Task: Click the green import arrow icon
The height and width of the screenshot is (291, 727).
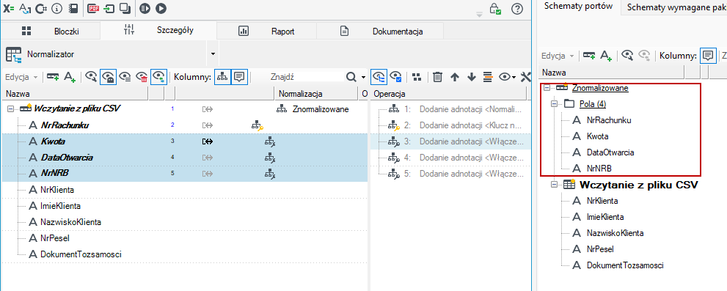Action: (x=109, y=8)
